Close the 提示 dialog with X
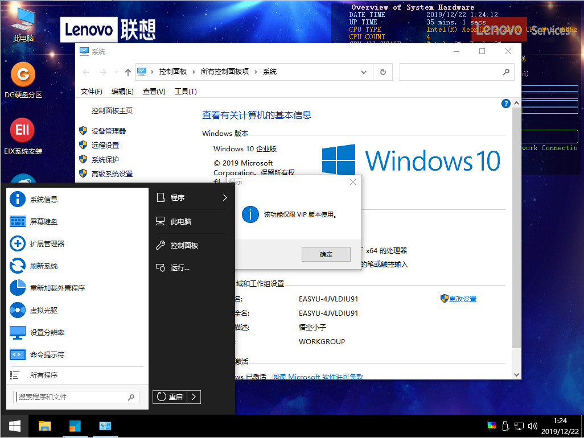584x438 pixels. point(353,182)
